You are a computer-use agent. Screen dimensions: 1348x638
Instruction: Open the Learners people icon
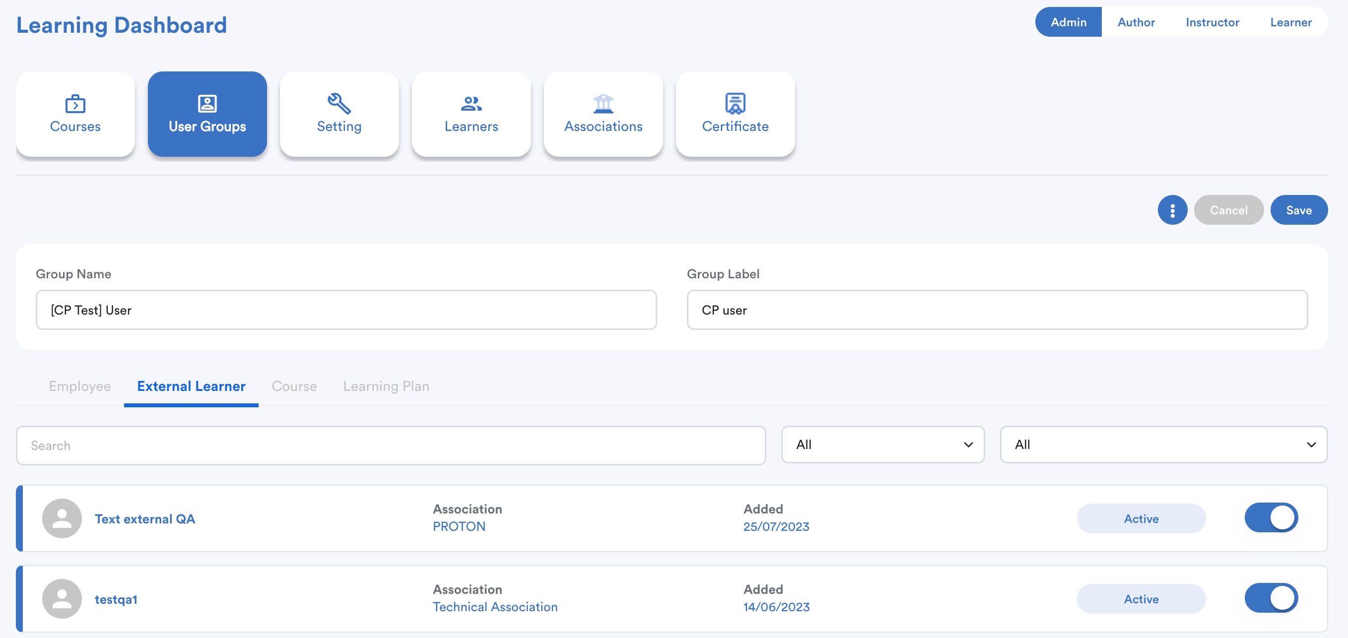(471, 104)
